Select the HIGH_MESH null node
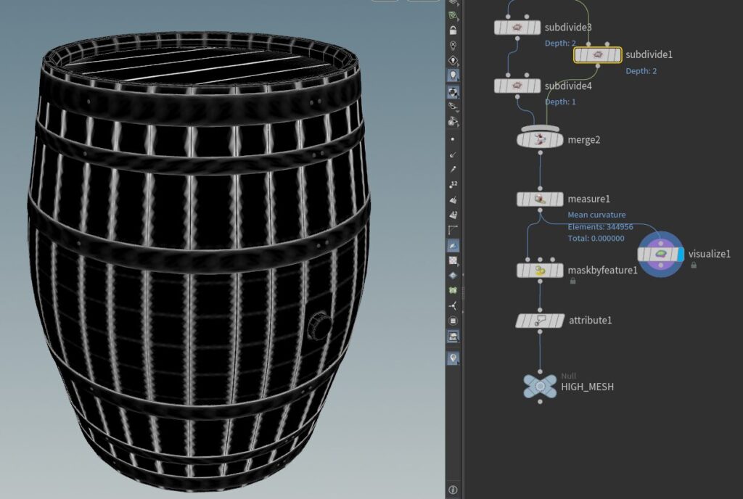The width and height of the screenshot is (743, 499). coord(540,386)
